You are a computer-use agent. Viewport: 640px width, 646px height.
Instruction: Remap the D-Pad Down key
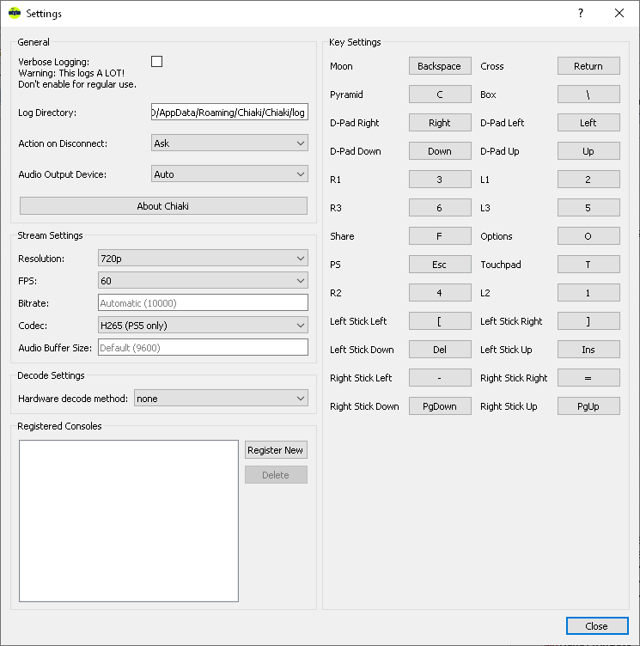tap(440, 151)
